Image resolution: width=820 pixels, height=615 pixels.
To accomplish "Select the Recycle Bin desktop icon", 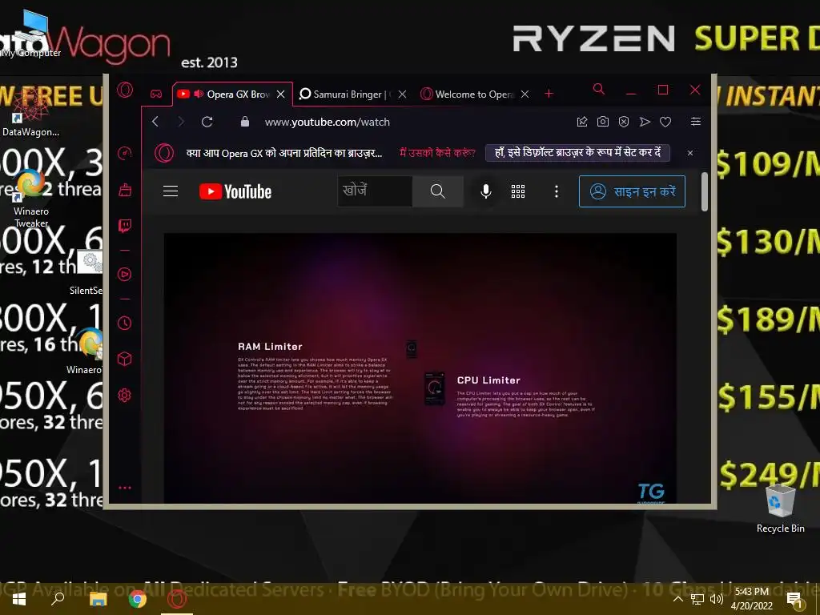I will coord(780,508).
